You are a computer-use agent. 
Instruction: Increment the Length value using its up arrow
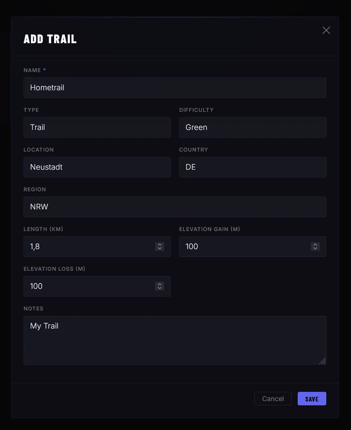click(x=159, y=245)
